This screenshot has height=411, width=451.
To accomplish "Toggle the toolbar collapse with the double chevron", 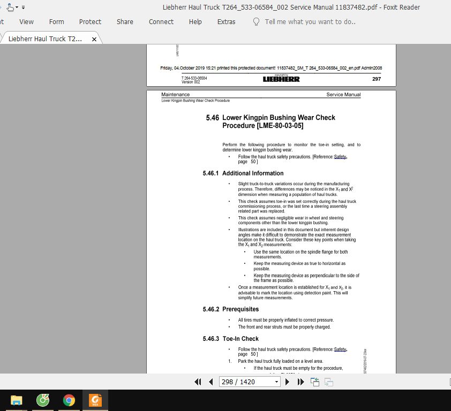I will [x=23, y=7].
